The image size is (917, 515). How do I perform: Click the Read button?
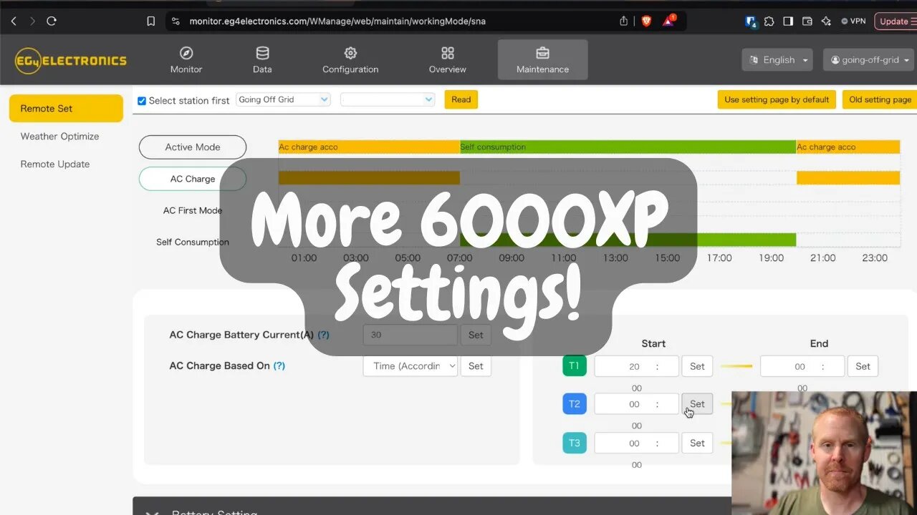click(461, 99)
